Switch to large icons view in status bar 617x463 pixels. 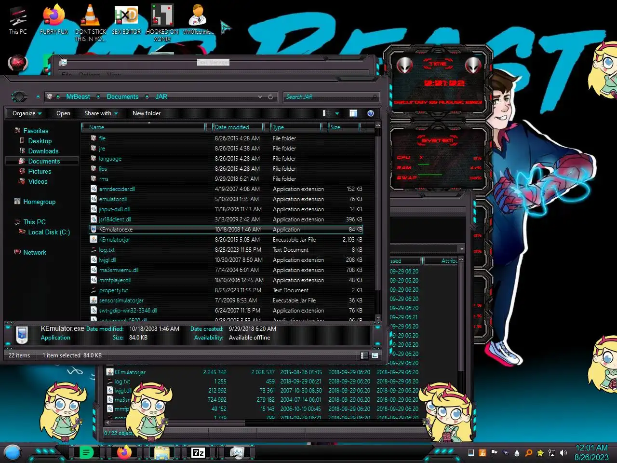pos(375,355)
